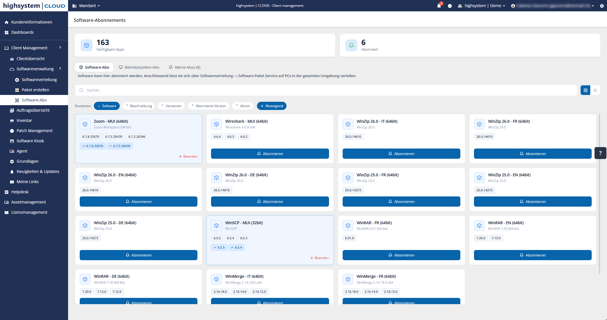607x320 pixels.
Task: Open the highsystem | Demo dropdown
Action: [482, 6]
